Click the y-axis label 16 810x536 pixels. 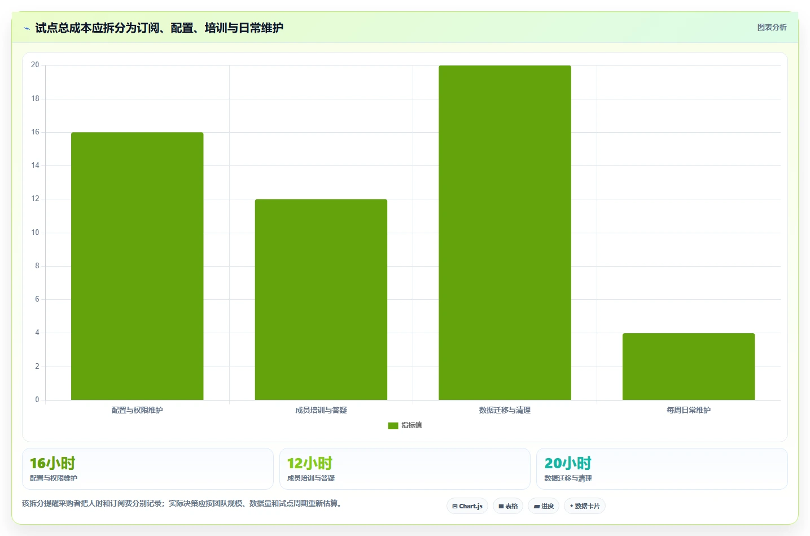coord(35,132)
